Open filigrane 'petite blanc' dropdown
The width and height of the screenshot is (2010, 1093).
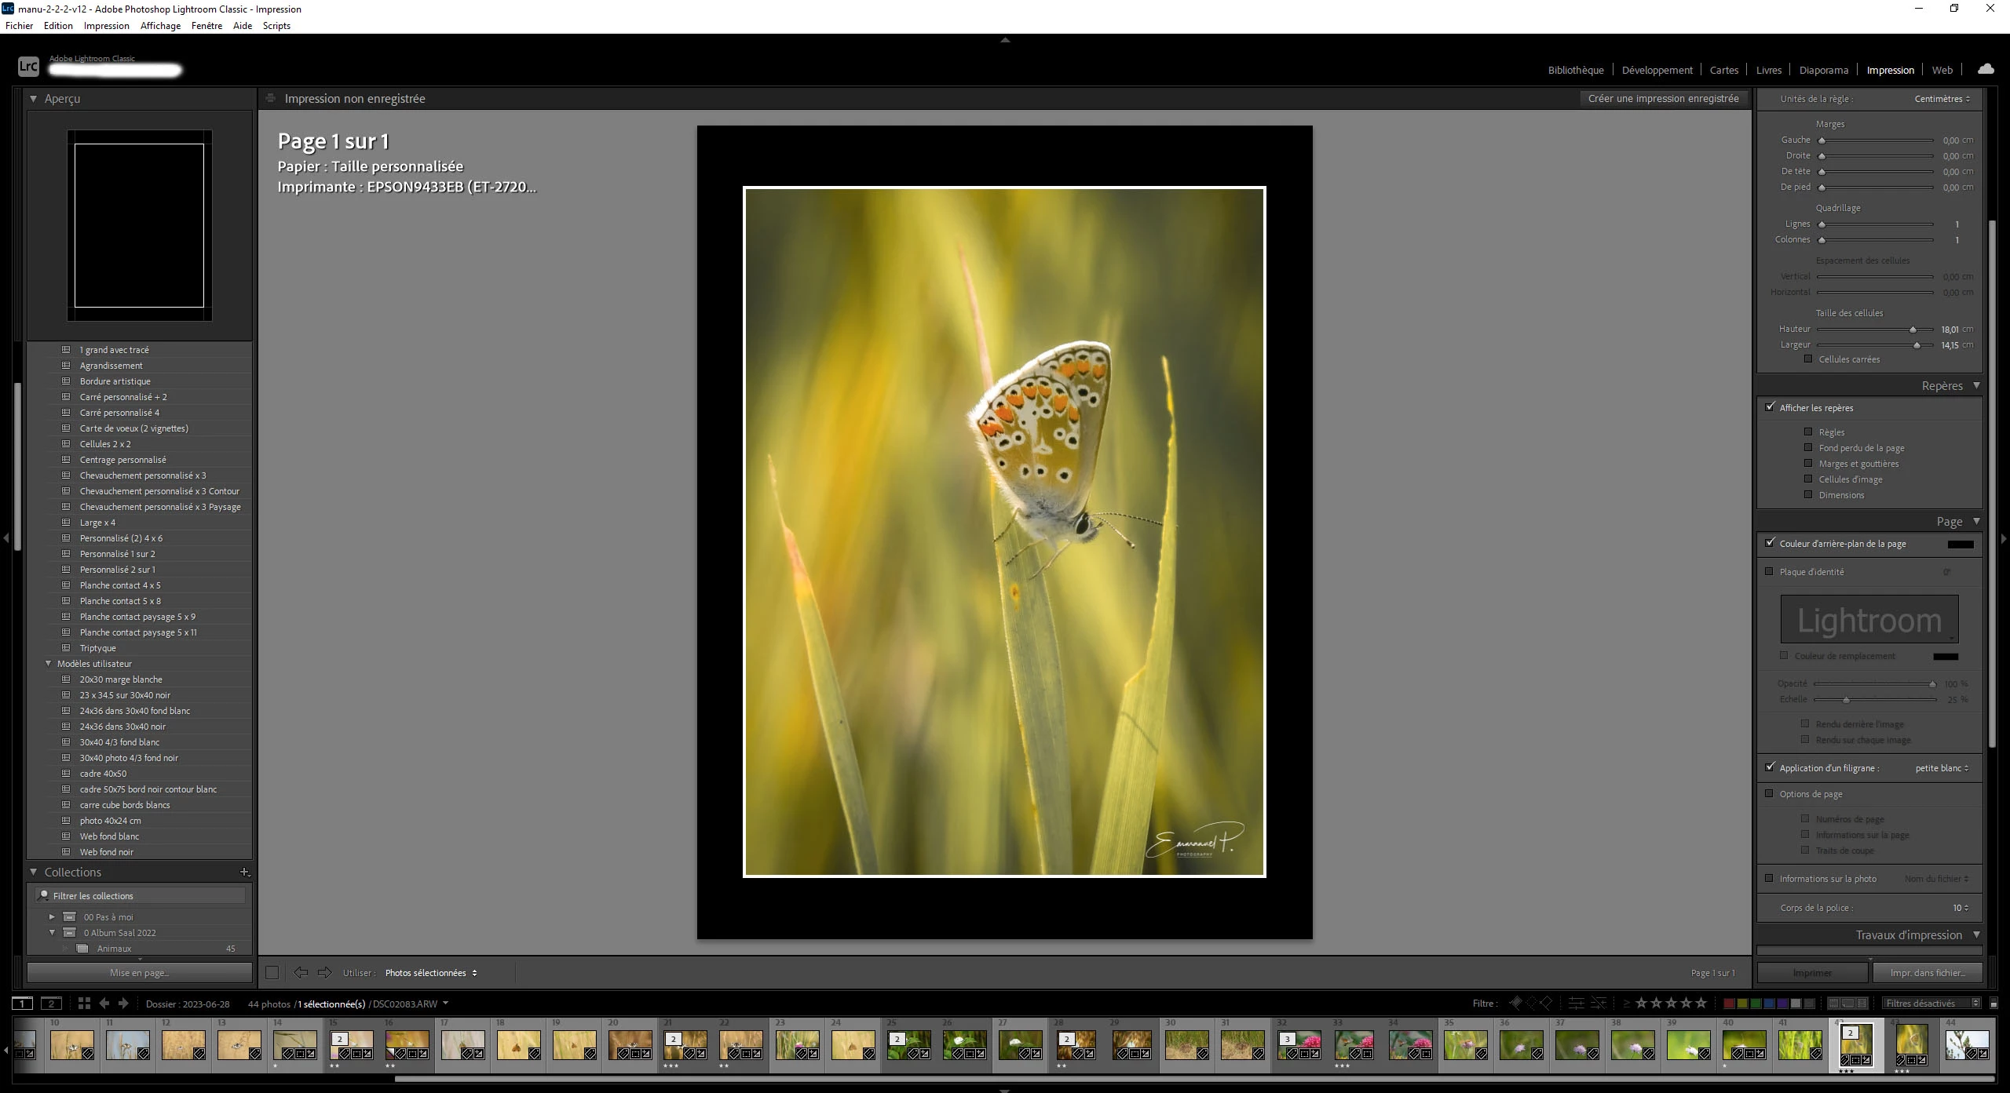[1941, 767]
